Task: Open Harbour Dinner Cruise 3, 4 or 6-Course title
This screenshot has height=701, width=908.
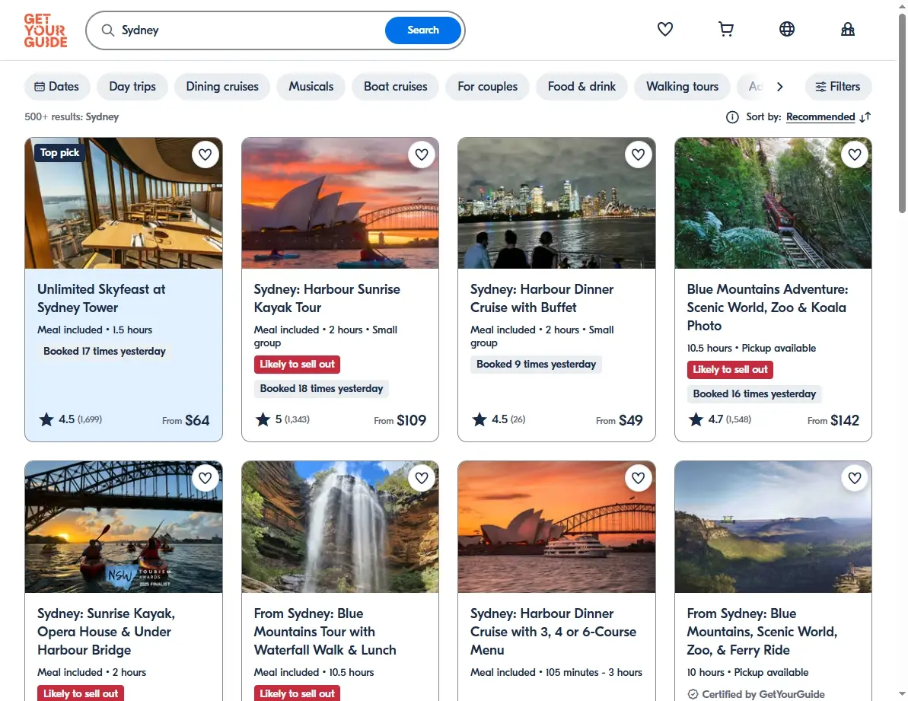Action: coord(553,632)
